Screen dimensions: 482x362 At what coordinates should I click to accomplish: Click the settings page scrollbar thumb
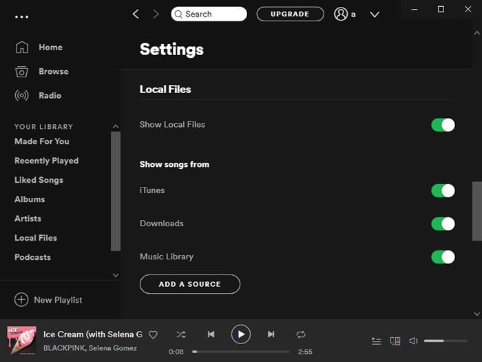click(x=477, y=211)
